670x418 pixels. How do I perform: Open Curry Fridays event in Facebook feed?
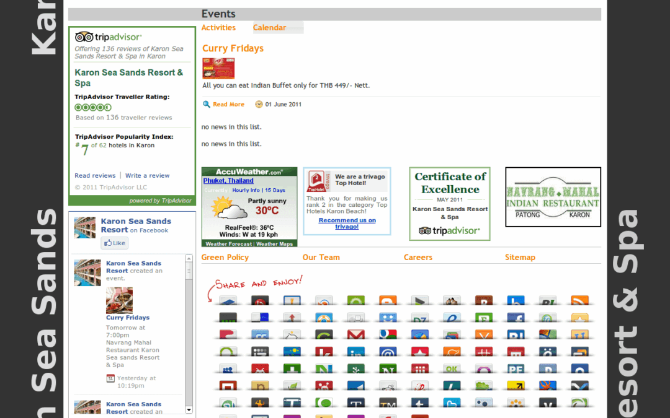coord(128,317)
